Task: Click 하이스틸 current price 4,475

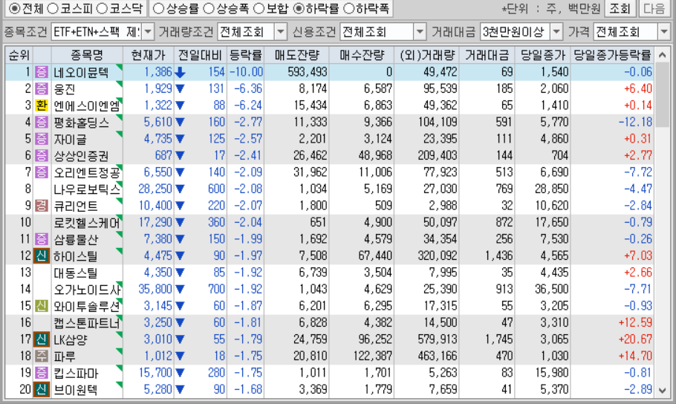Action: pos(157,255)
